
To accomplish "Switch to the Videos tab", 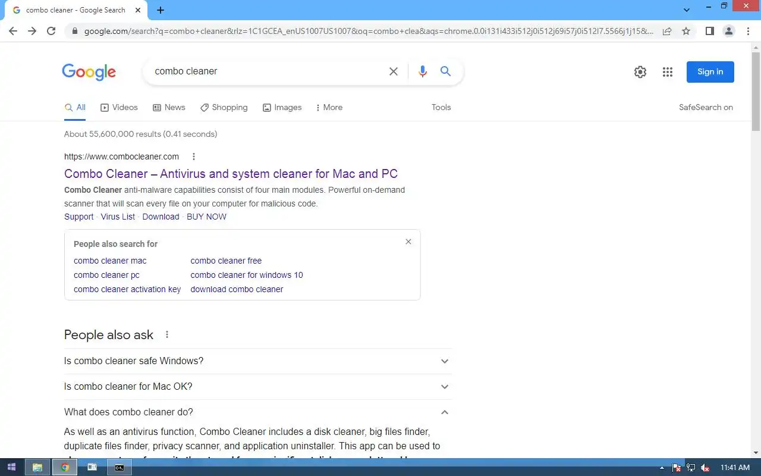I will tap(119, 108).
